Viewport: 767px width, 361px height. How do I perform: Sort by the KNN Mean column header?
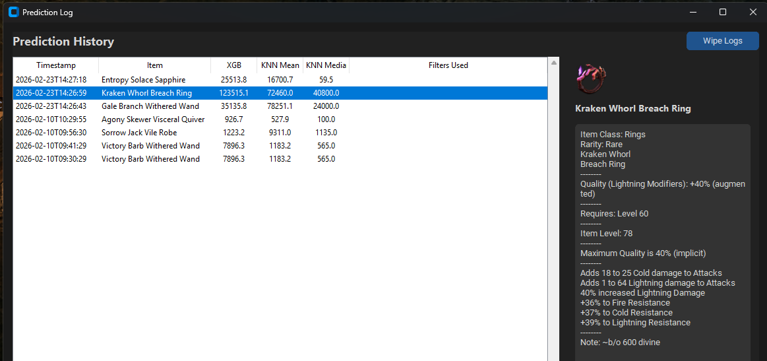click(280, 65)
